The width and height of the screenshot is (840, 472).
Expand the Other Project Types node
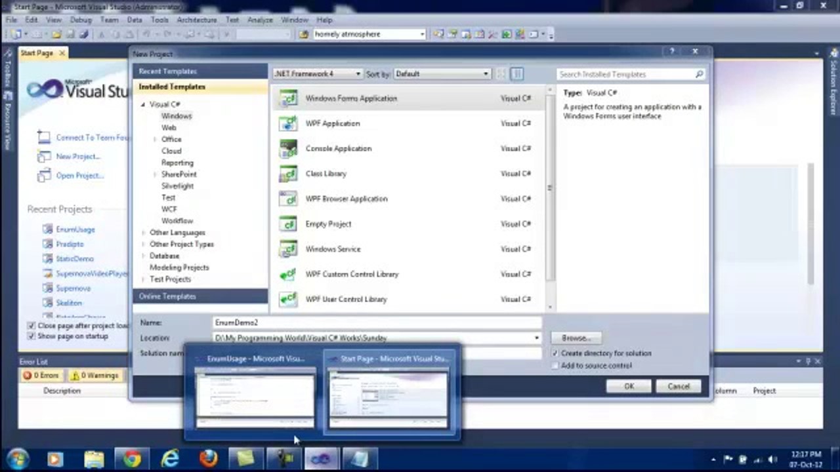[x=143, y=245]
